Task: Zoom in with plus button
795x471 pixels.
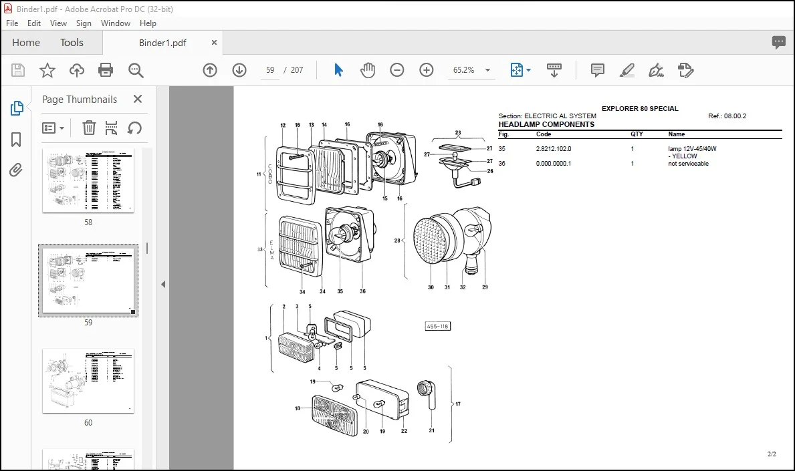Action: pos(427,70)
